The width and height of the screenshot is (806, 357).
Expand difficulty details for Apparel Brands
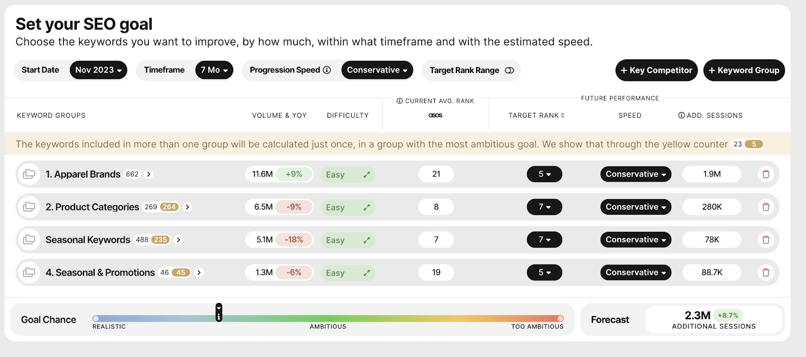tap(367, 174)
